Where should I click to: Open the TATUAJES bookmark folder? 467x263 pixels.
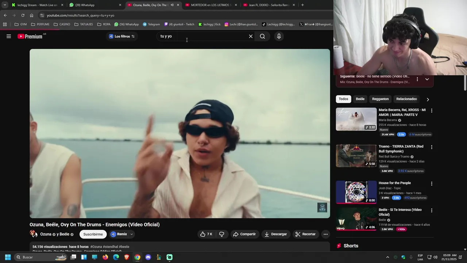tap(84, 24)
